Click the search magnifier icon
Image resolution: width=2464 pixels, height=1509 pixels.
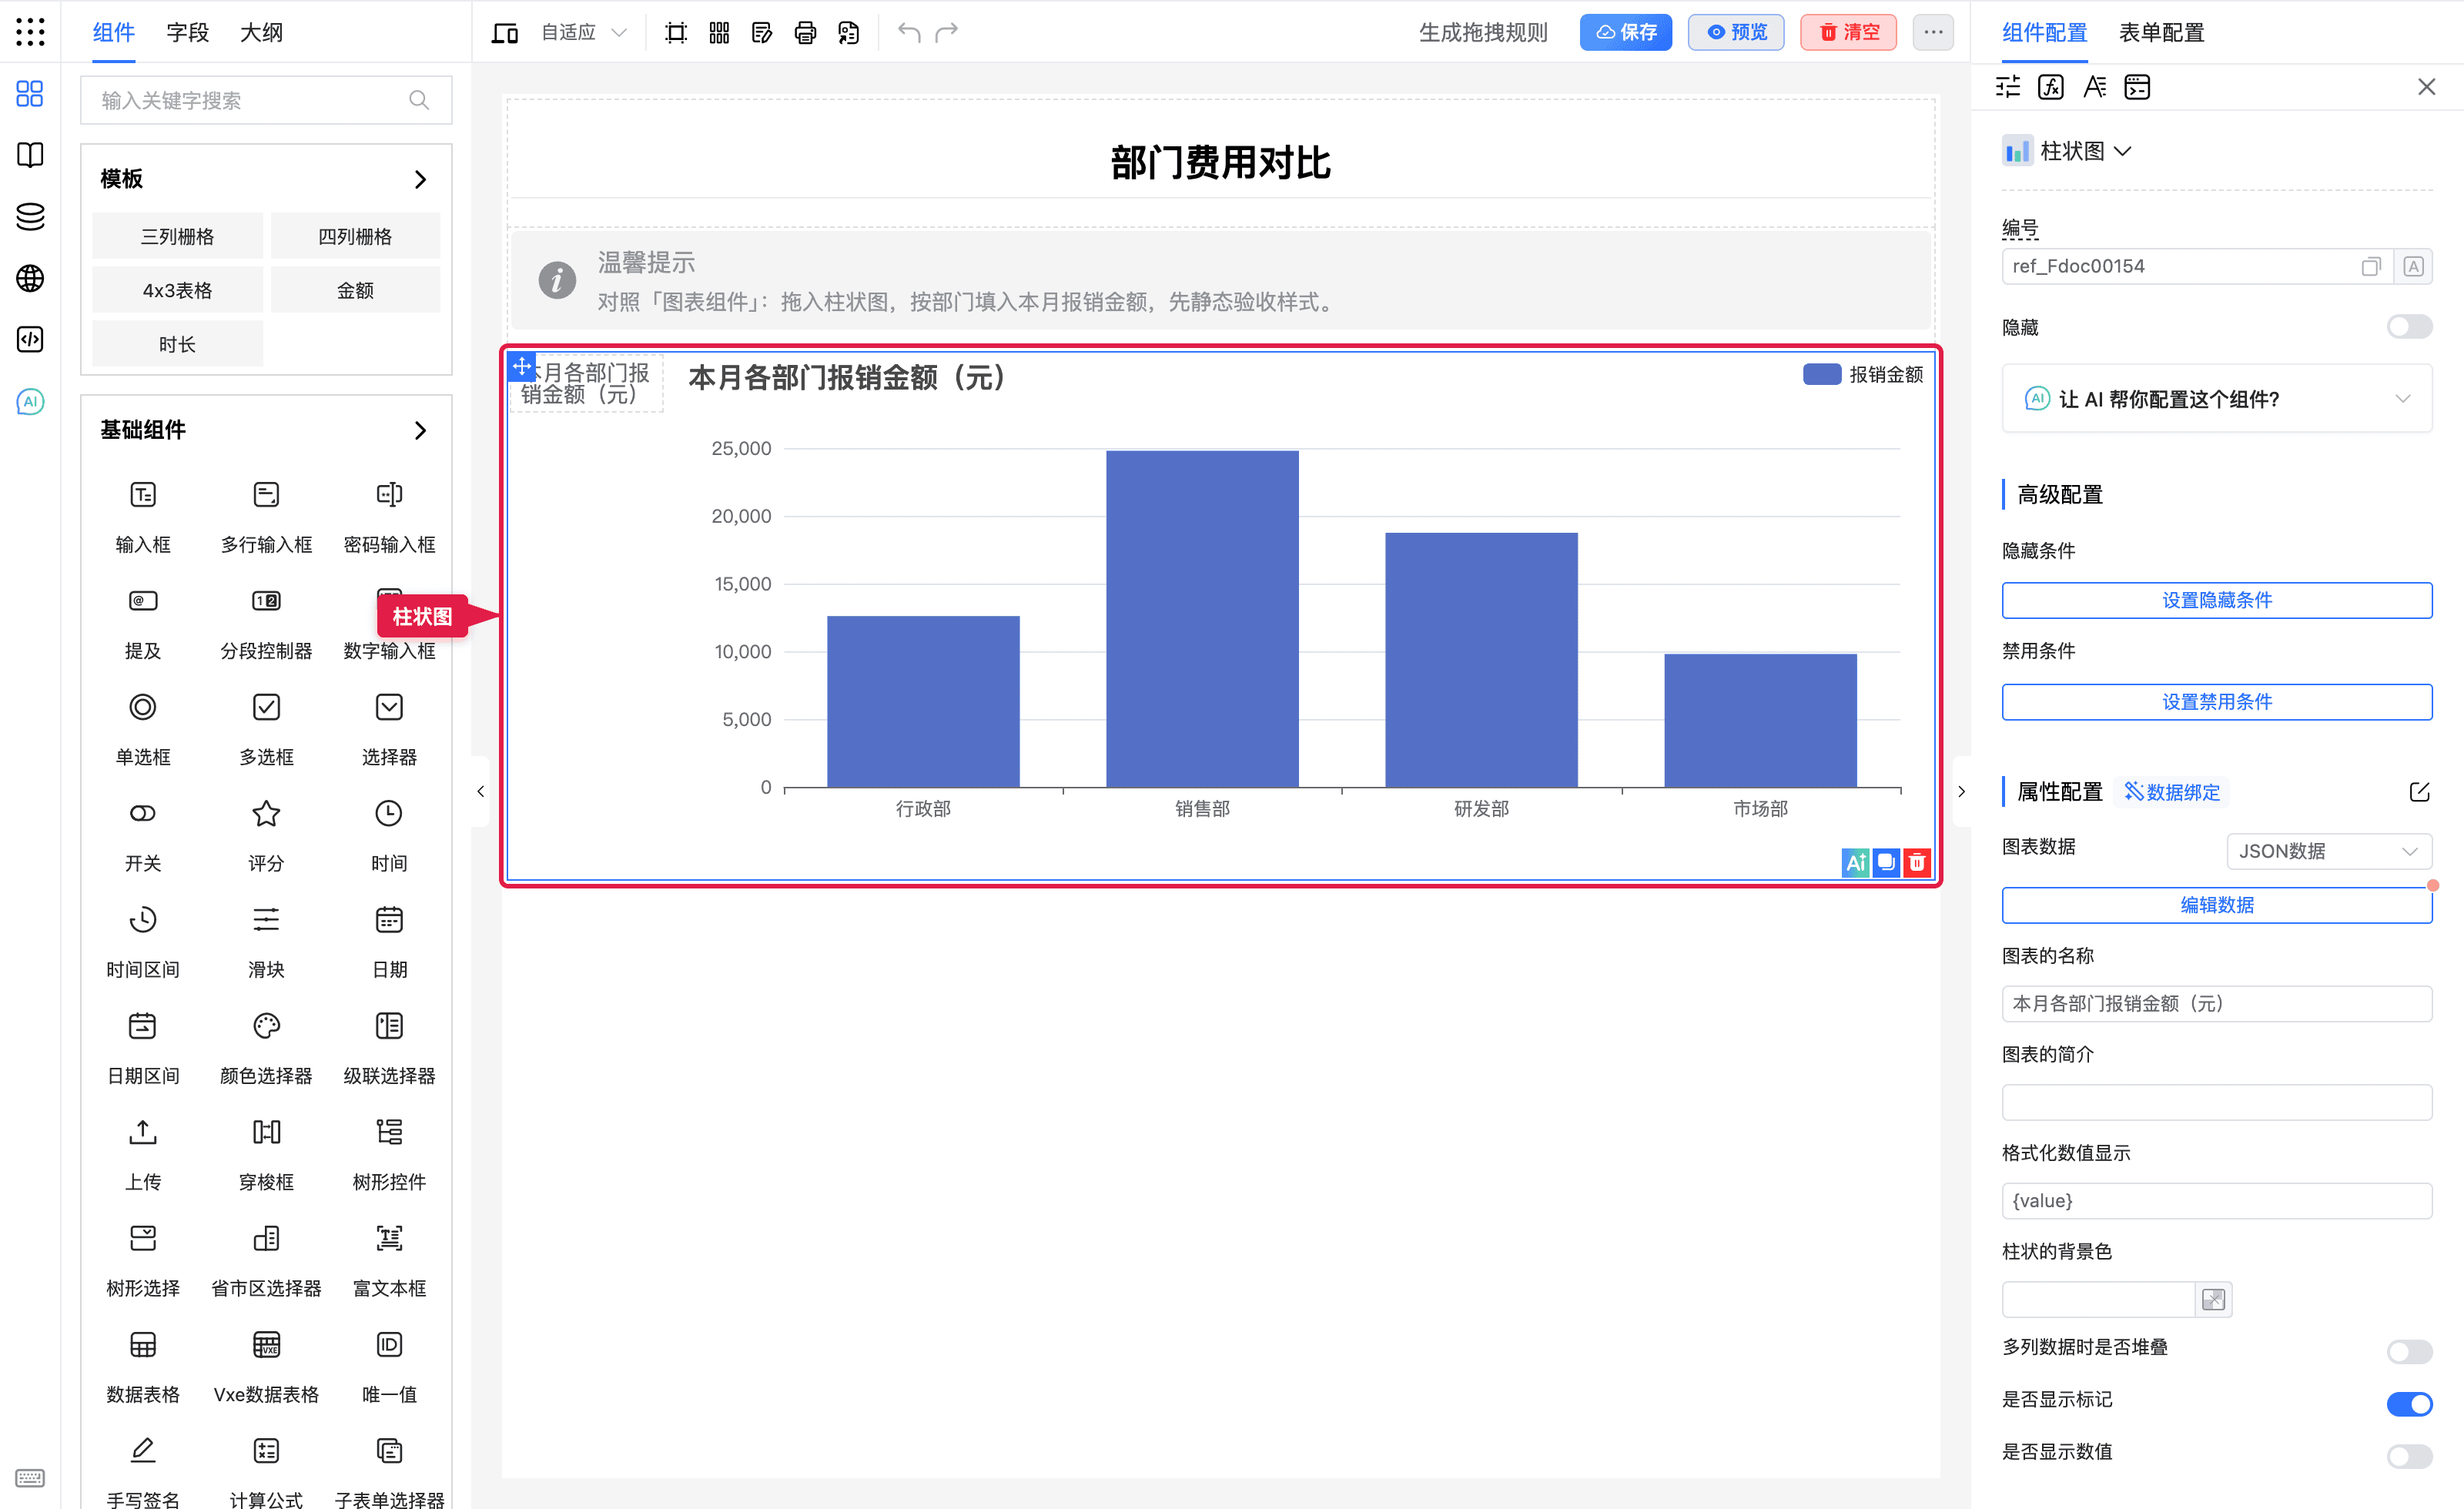(x=419, y=100)
